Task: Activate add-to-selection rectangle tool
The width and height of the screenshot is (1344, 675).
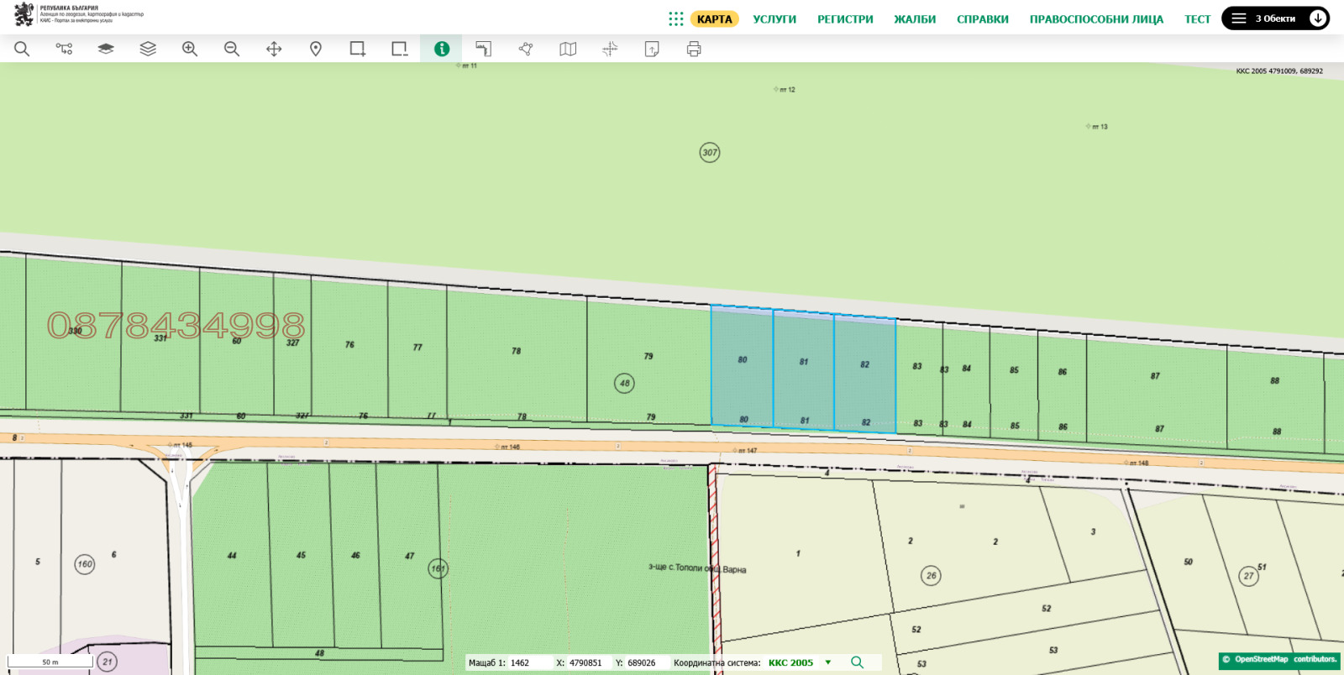Action: [358, 49]
